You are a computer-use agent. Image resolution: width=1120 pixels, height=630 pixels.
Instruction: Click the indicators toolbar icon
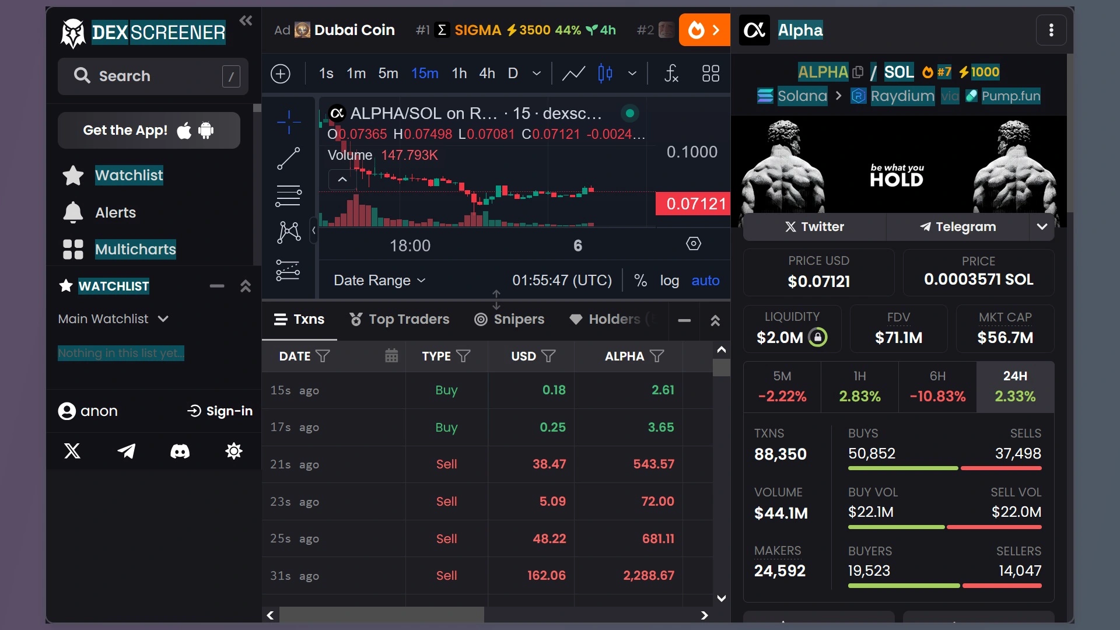(671, 73)
